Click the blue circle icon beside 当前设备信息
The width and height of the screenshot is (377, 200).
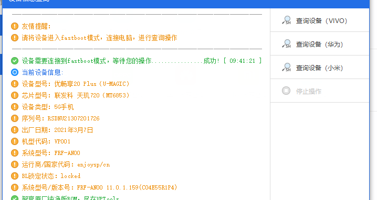point(15,72)
